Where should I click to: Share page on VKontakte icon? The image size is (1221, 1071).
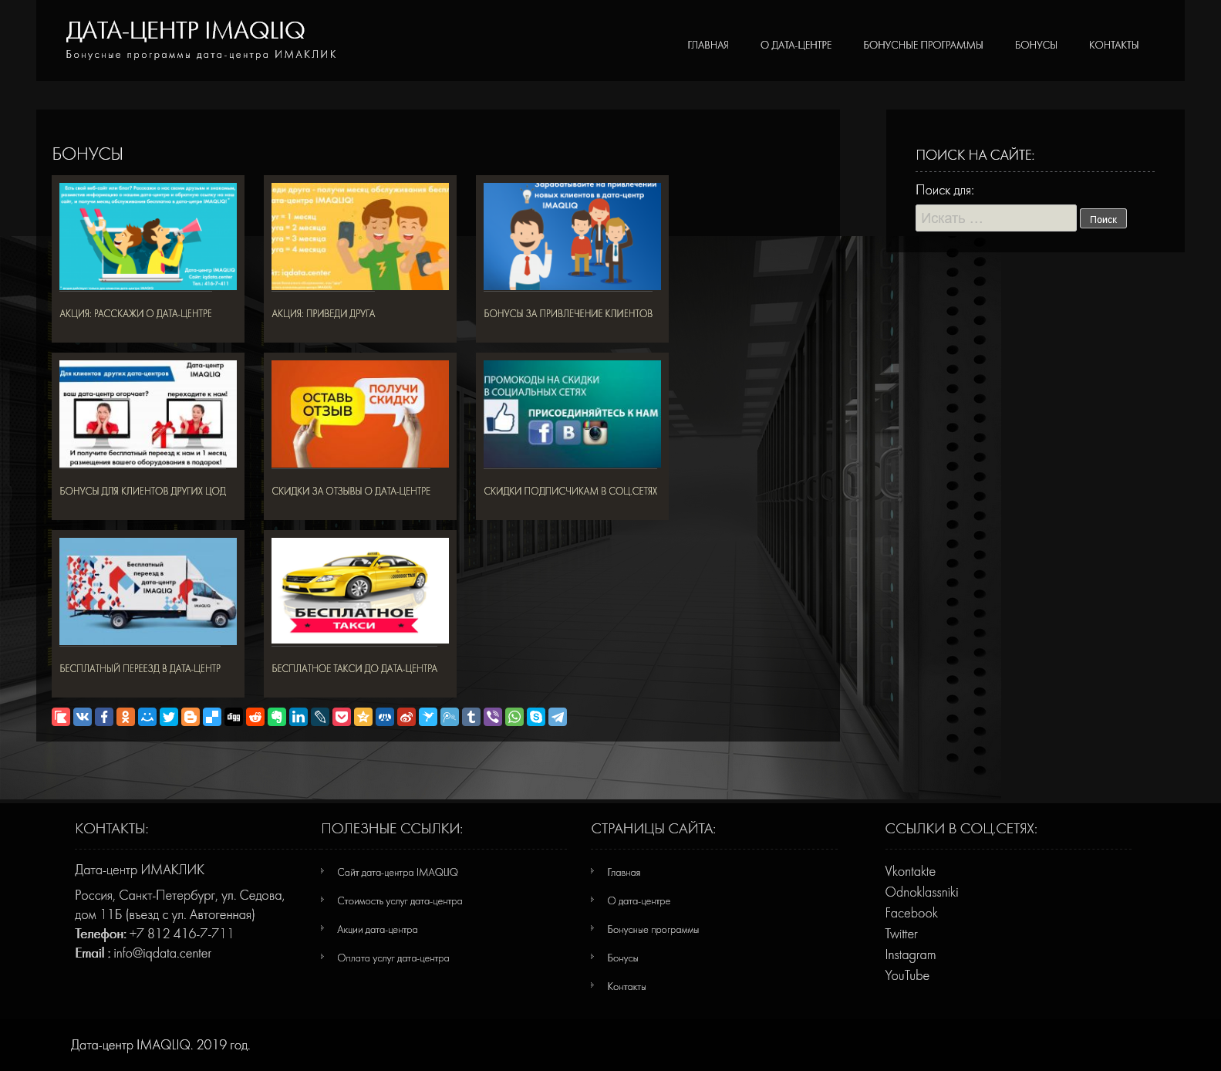coord(83,717)
